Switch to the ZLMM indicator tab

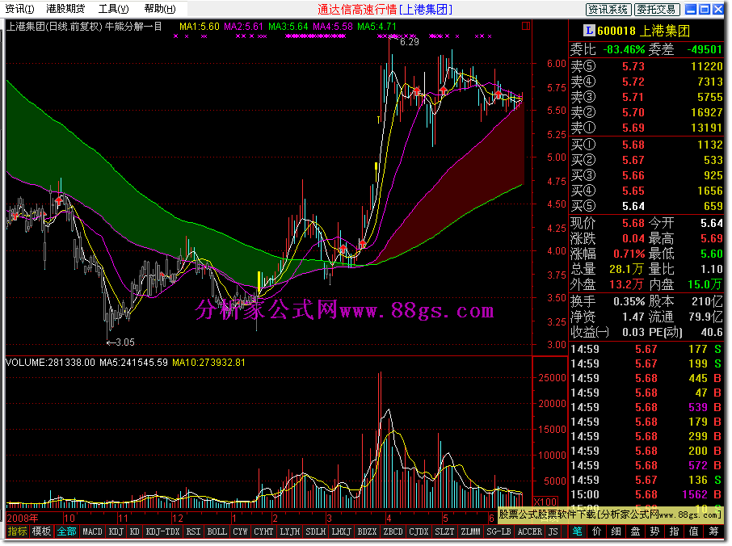pyautogui.click(x=470, y=531)
